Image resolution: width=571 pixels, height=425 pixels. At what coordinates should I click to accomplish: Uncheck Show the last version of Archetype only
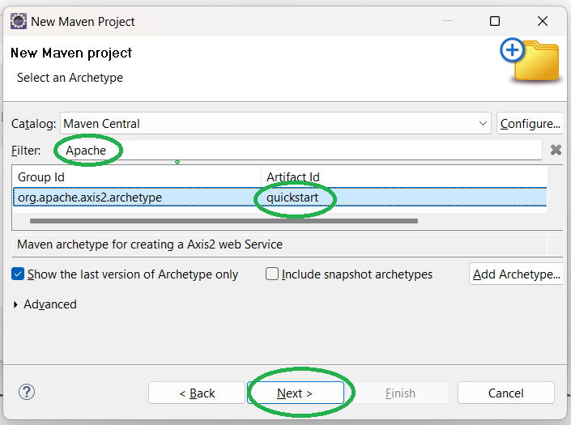pyautogui.click(x=18, y=274)
